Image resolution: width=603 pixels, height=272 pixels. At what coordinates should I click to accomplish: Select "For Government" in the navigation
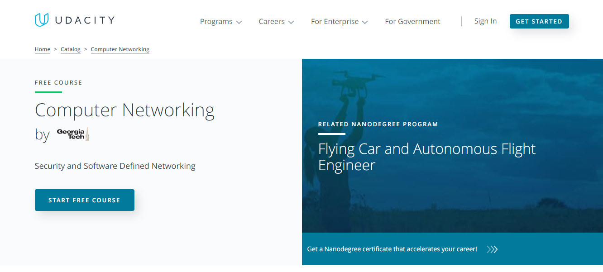coord(412,21)
